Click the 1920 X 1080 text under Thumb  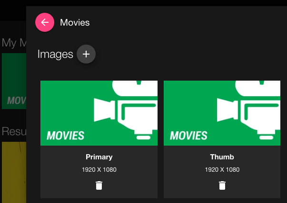coord(222,170)
